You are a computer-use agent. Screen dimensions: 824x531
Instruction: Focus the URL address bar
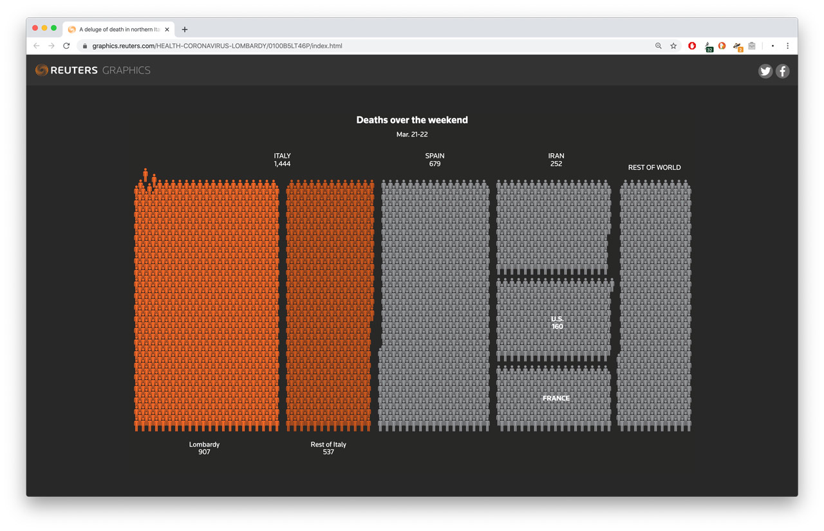360,46
